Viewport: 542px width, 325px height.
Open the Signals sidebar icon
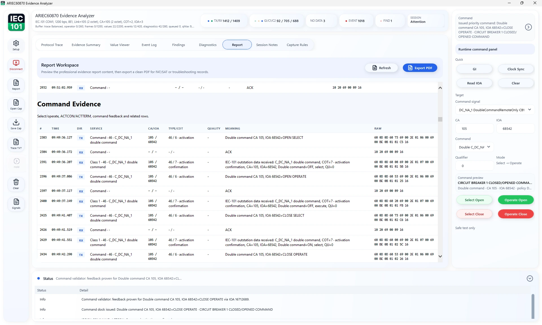click(x=16, y=204)
